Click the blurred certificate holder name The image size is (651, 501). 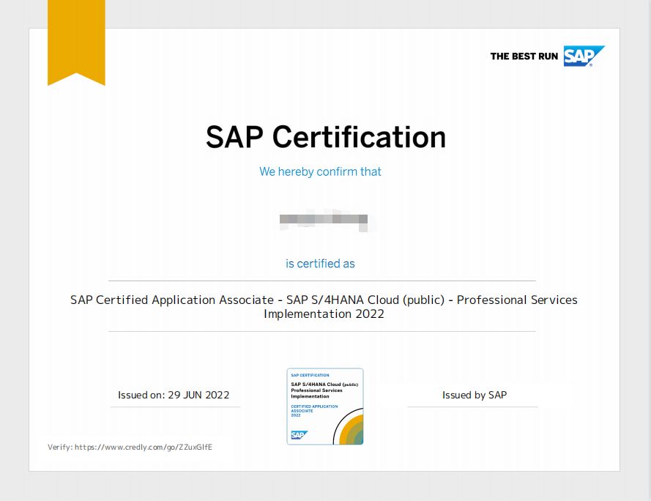(324, 220)
